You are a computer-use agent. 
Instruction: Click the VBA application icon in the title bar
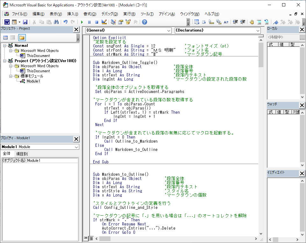[x=5, y=5]
